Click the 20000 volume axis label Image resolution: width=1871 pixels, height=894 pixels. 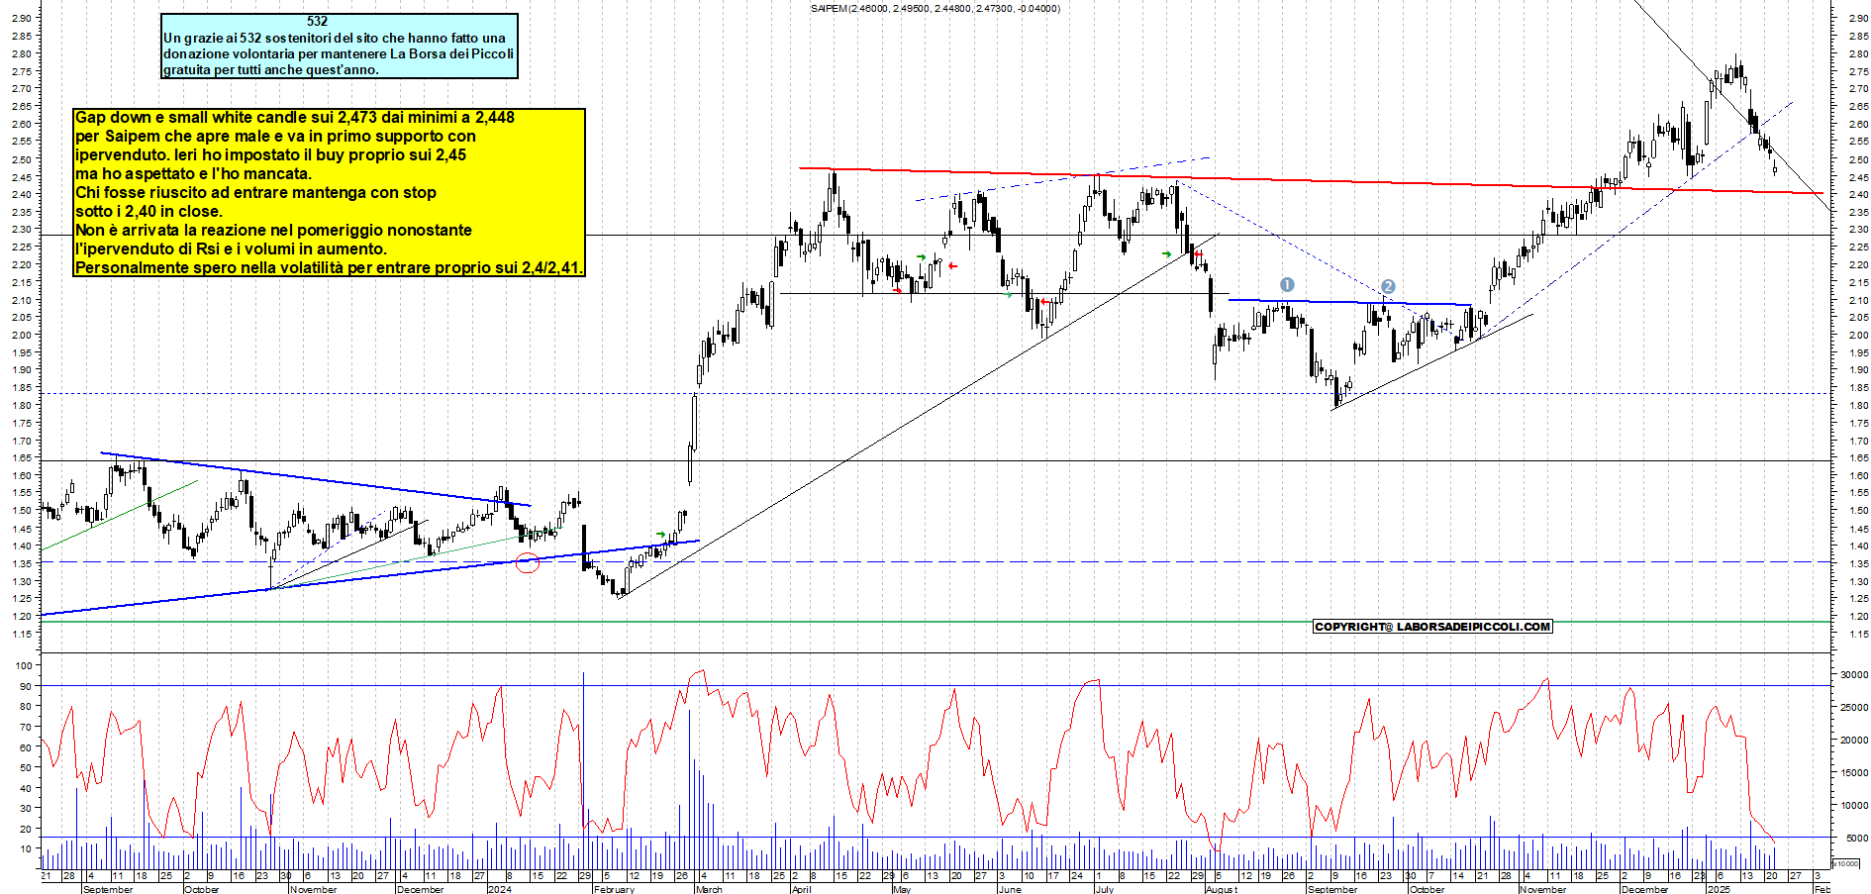(1854, 740)
